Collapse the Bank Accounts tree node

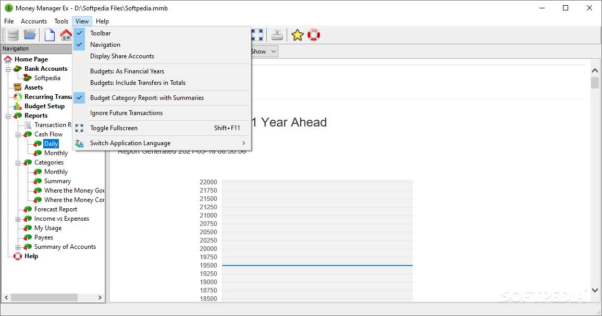[x=8, y=69]
